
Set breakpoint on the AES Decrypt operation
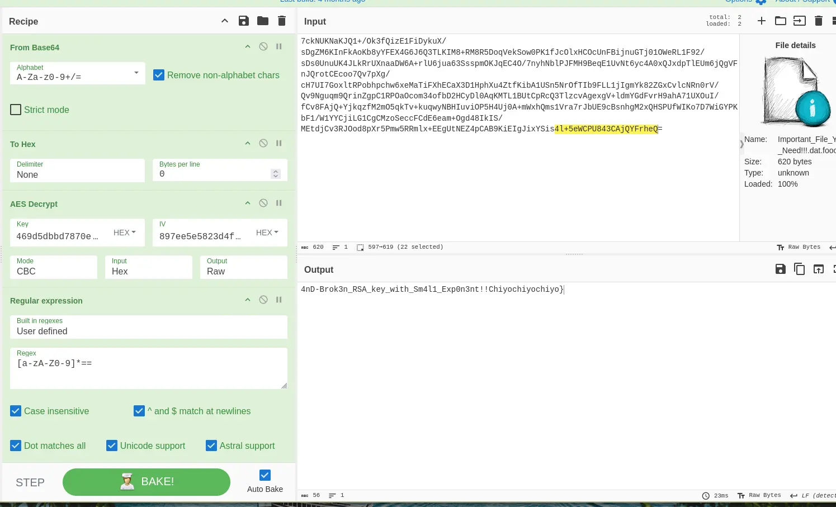(279, 203)
